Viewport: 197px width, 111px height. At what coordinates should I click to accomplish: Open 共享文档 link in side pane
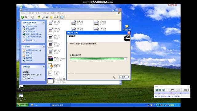point(29,55)
